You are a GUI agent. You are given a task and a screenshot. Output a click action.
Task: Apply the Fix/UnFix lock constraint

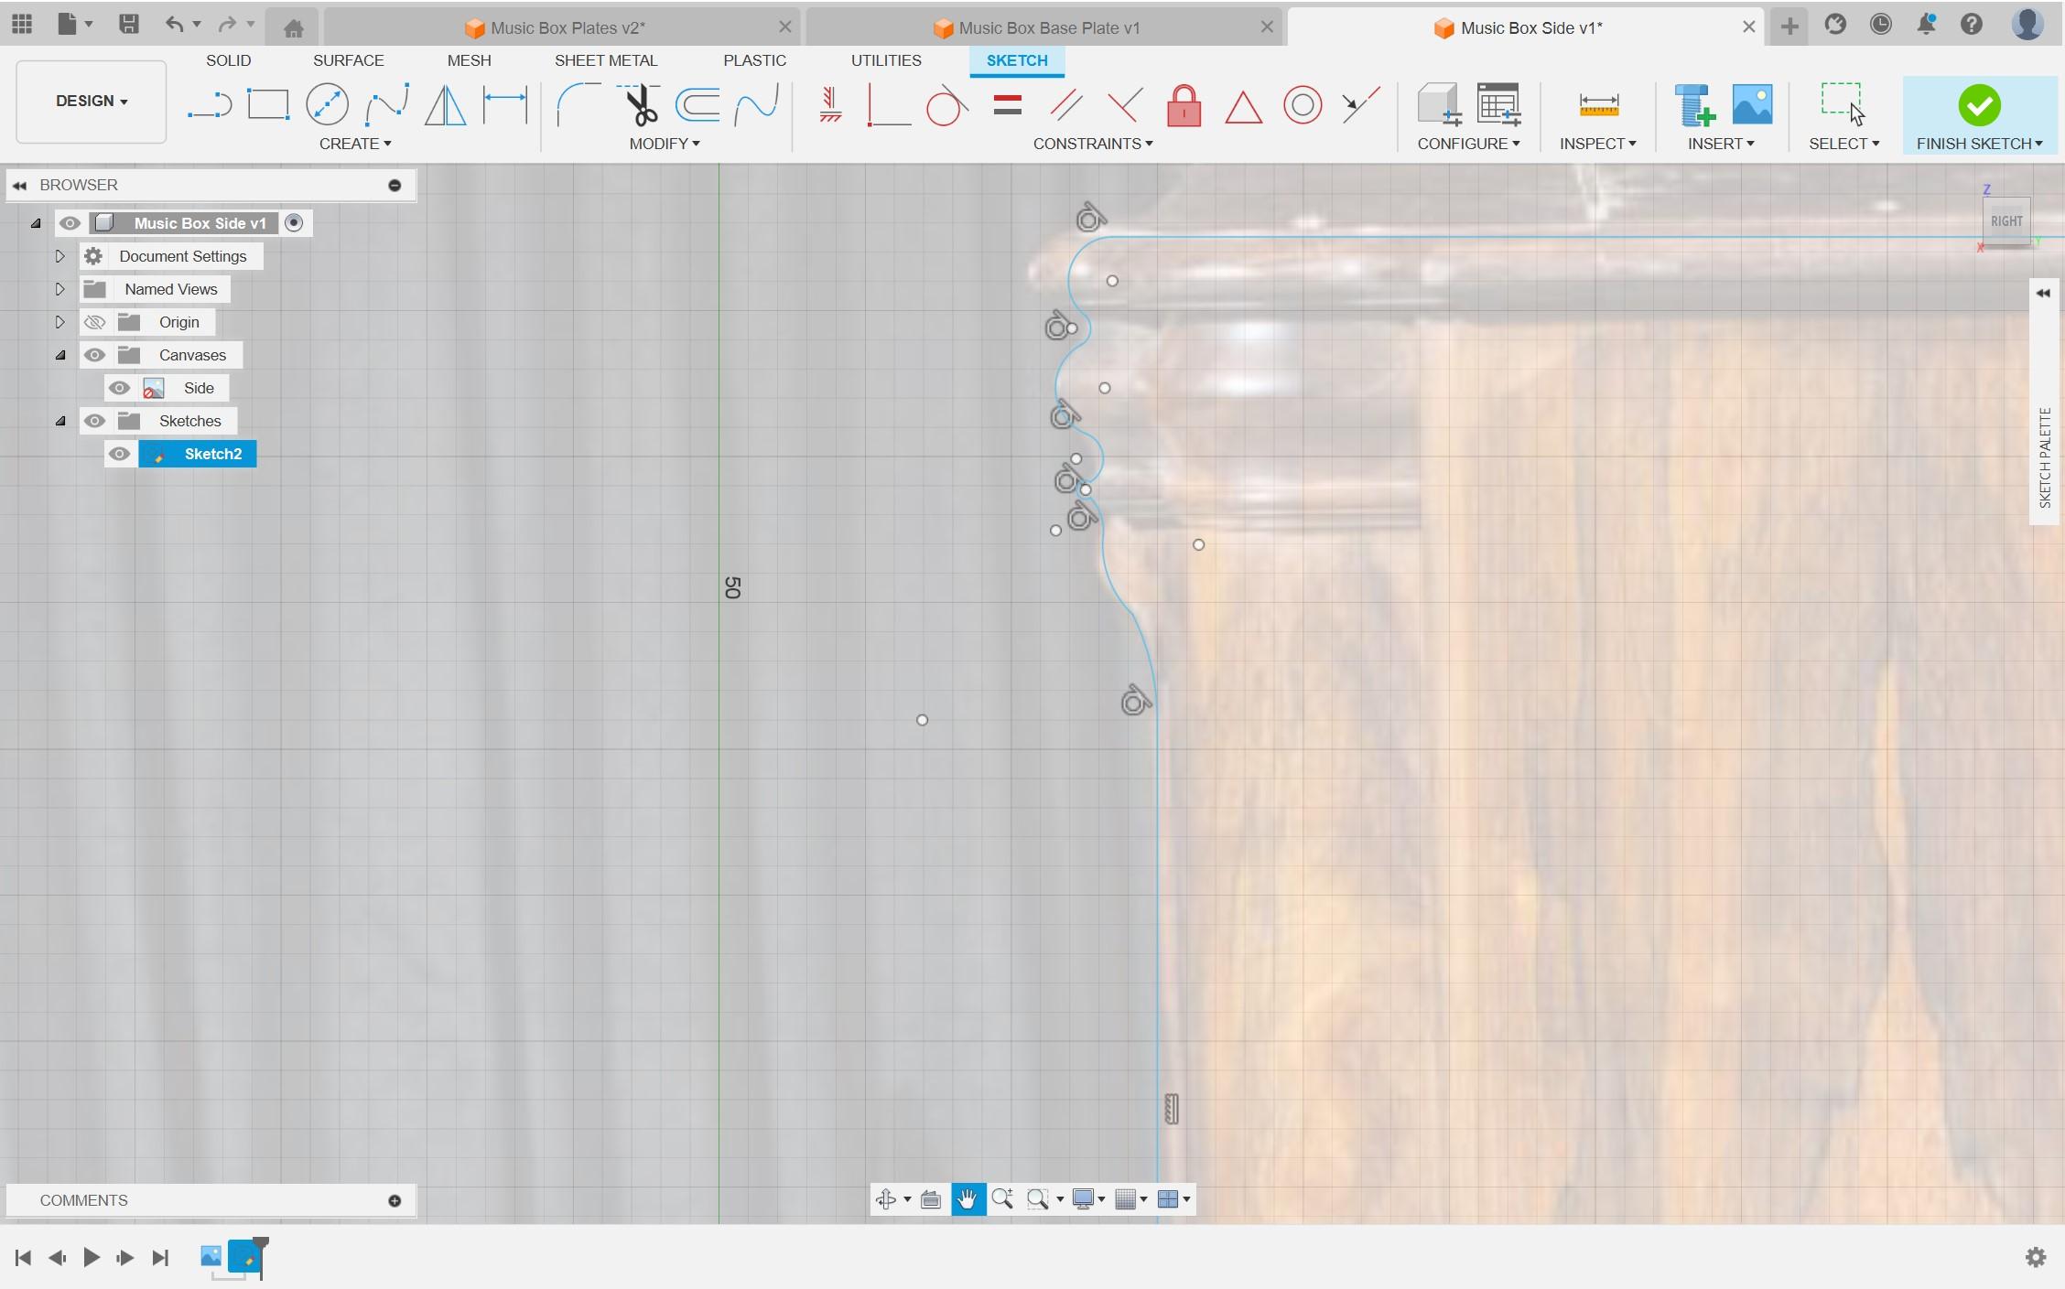point(1184,105)
